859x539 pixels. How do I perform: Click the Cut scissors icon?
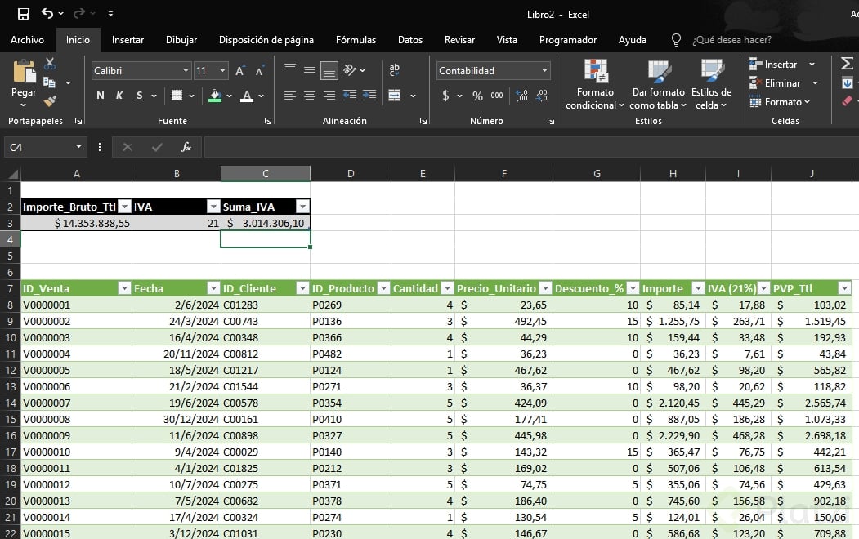pyautogui.click(x=50, y=64)
